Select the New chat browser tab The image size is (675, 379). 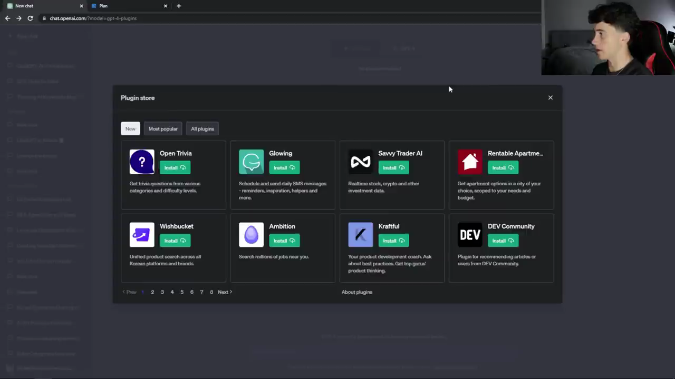point(44,6)
